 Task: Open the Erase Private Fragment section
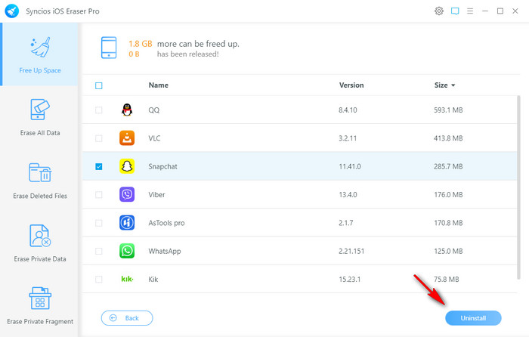pyautogui.click(x=40, y=306)
